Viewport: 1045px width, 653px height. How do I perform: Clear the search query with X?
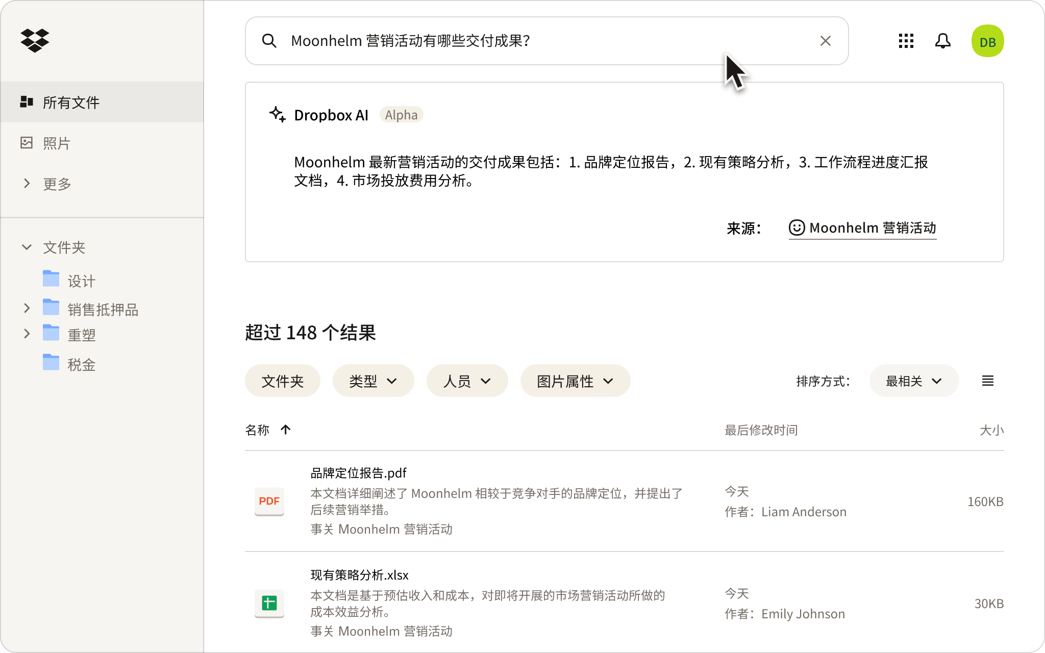coord(825,41)
